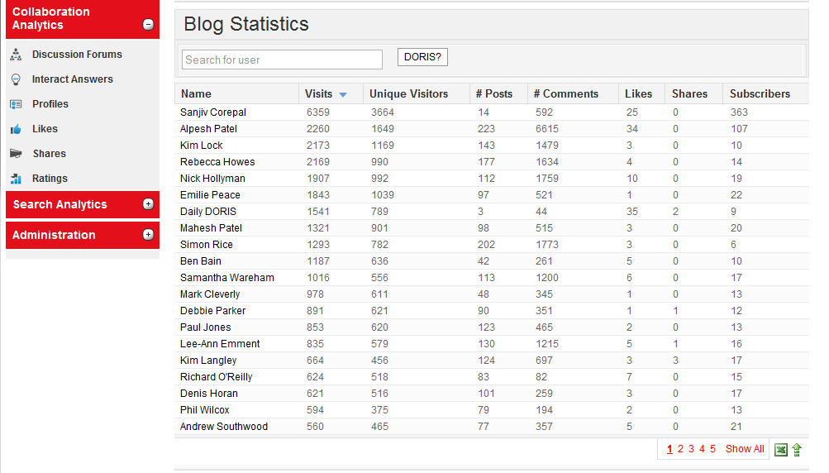Click the Interact Answers lightbulb icon

(16, 79)
